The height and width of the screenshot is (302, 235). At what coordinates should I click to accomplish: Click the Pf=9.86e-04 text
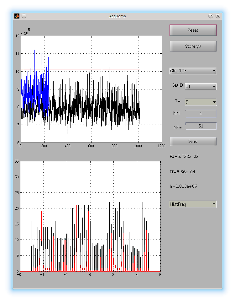pyautogui.click(x=182, y=172)
